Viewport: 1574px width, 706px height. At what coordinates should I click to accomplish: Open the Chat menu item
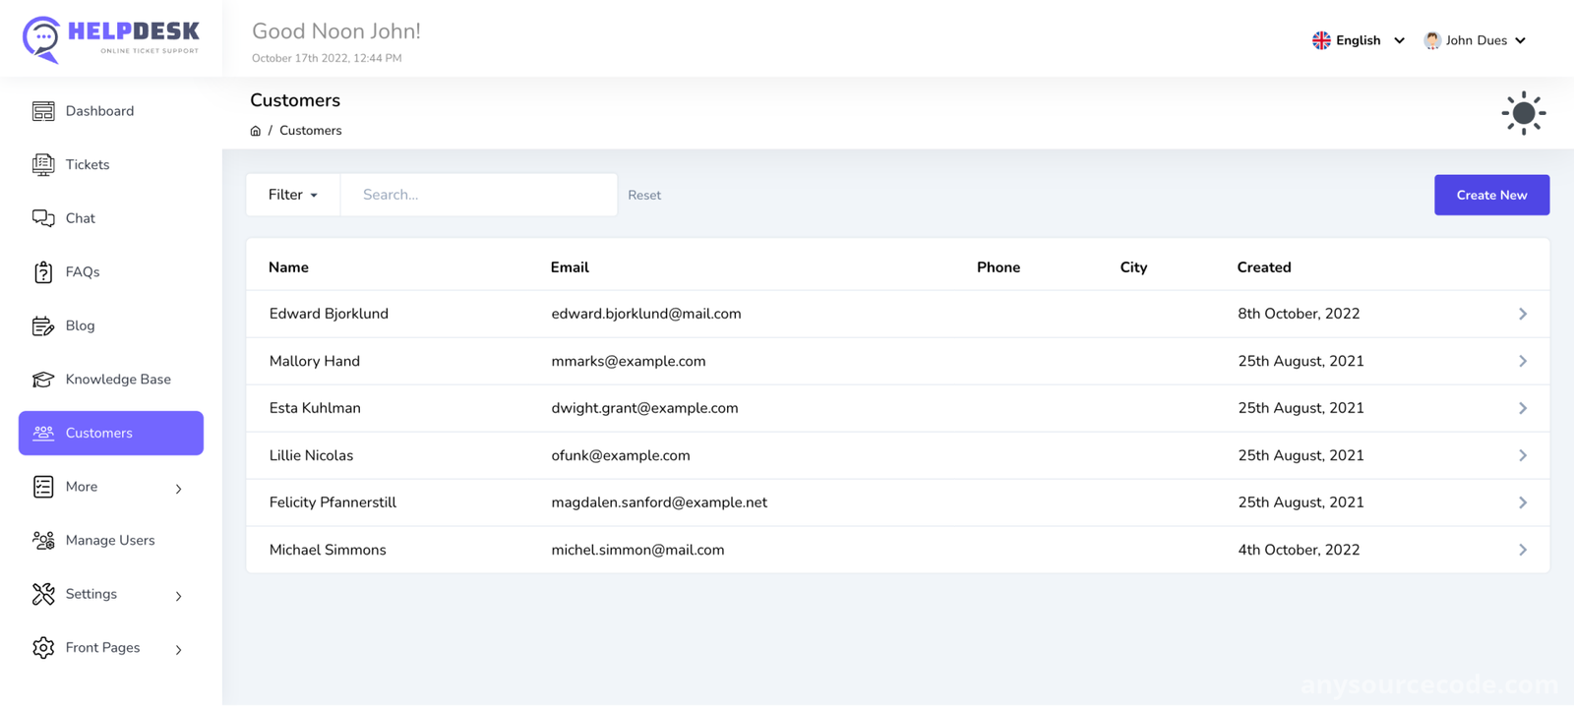(x=111, y=218)
